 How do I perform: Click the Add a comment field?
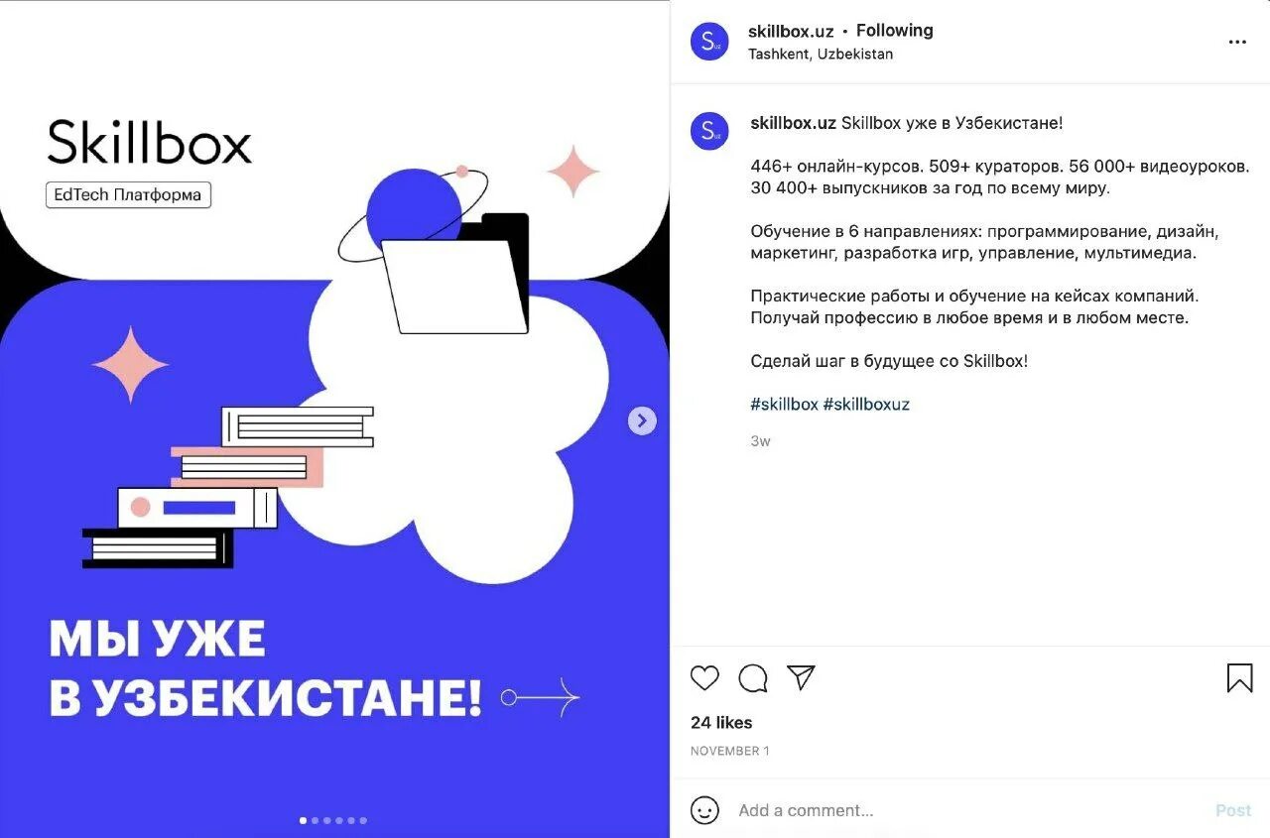pos(967,810)
